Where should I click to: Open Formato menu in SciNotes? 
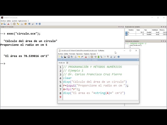coord(72,54)
